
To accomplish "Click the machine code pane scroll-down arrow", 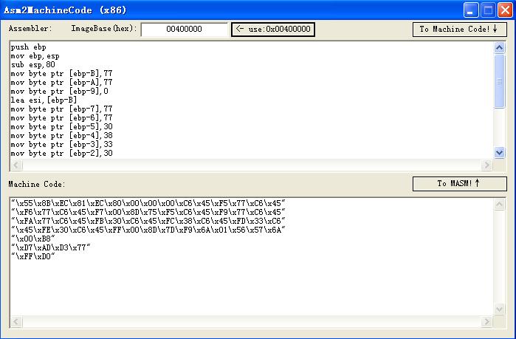I will pos(499,309).
